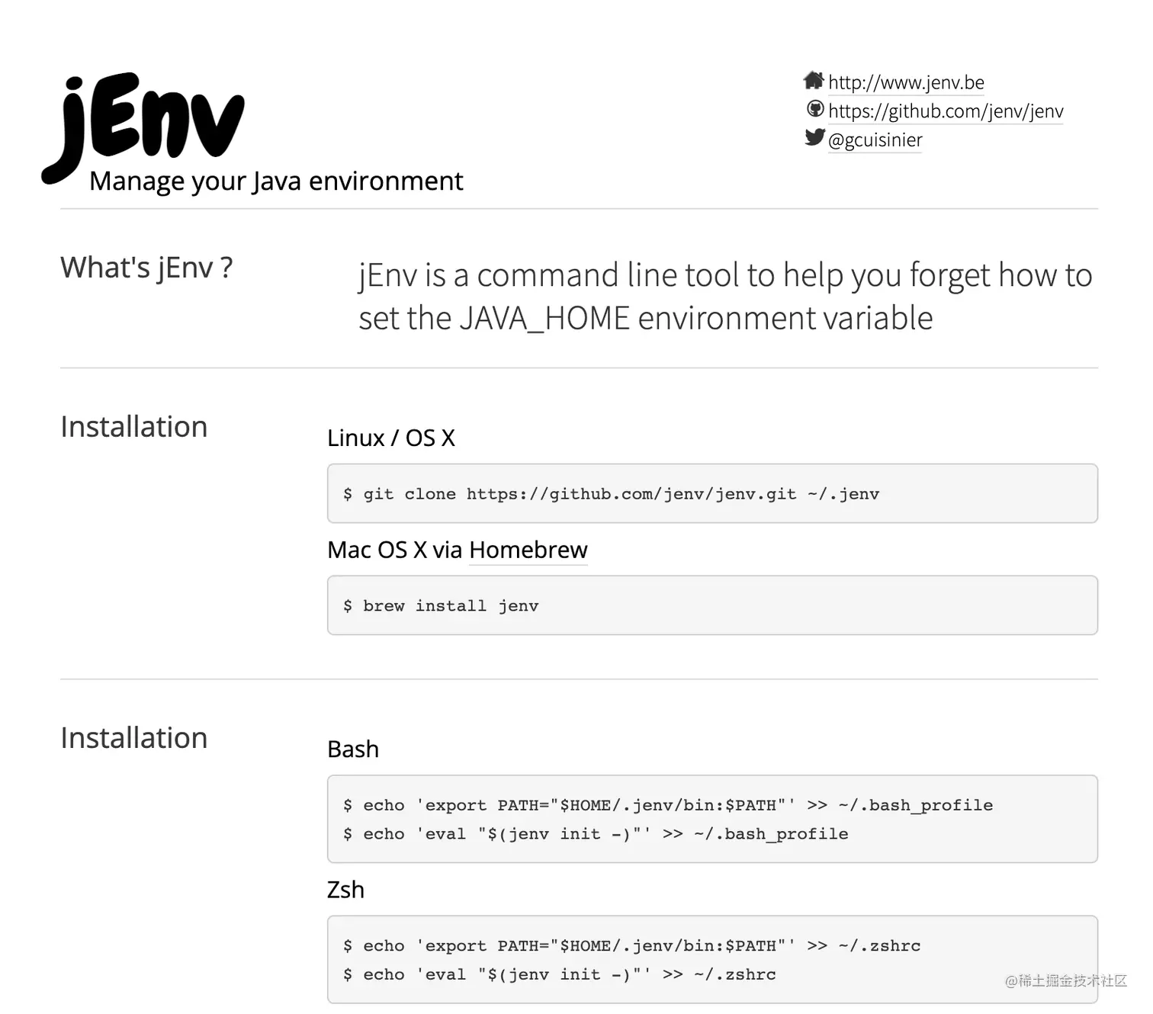Click the Zsh subheading
This screenshot has height=1014, width=1153.
click(x=345, y=890)
